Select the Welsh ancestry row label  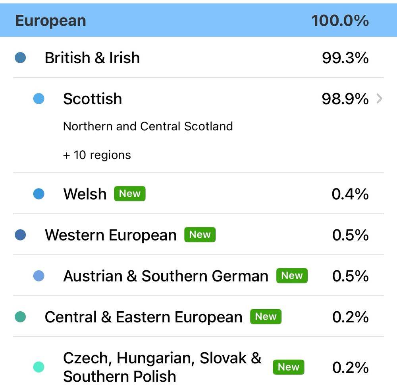click(x=85, y=194)
